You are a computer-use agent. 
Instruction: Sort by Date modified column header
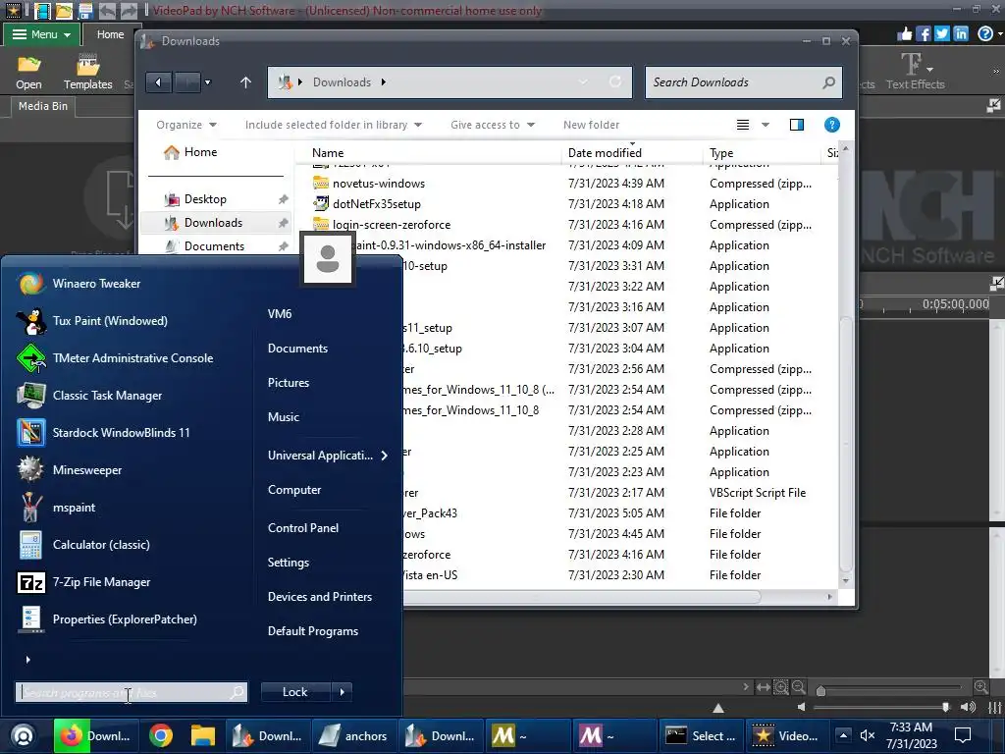(605, 152)
